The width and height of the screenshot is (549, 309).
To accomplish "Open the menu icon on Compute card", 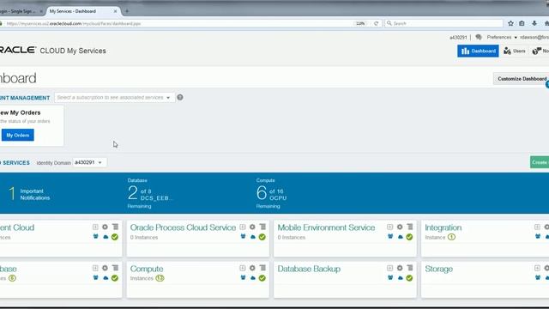I will [x=262, y=268].
